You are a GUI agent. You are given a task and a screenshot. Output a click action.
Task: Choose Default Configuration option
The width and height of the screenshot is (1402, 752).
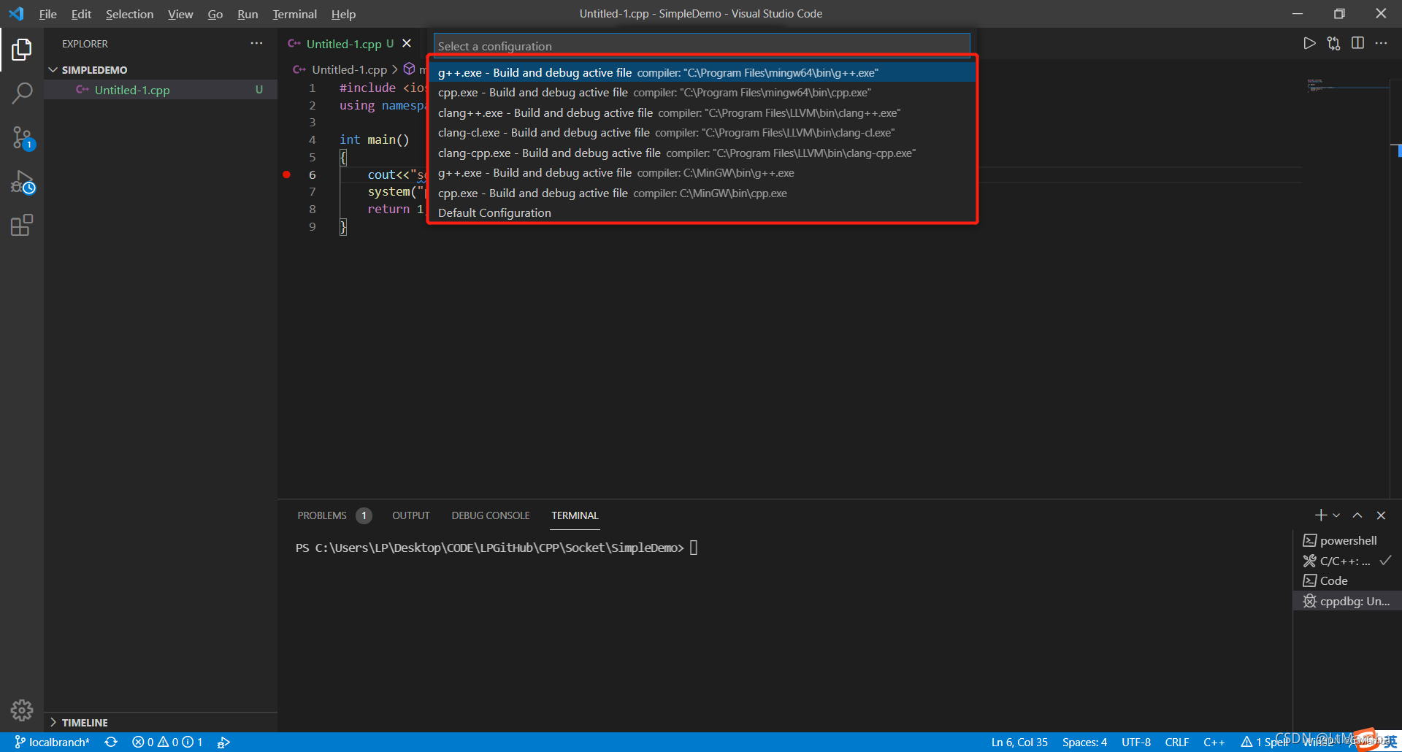pyautogui.click(x=702, y=212)
